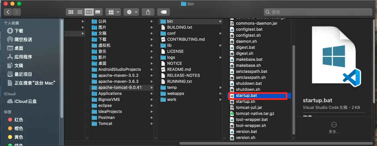This screenshot has width=377, height=146.
Task: Open the gear action menu
Action: 131,12
